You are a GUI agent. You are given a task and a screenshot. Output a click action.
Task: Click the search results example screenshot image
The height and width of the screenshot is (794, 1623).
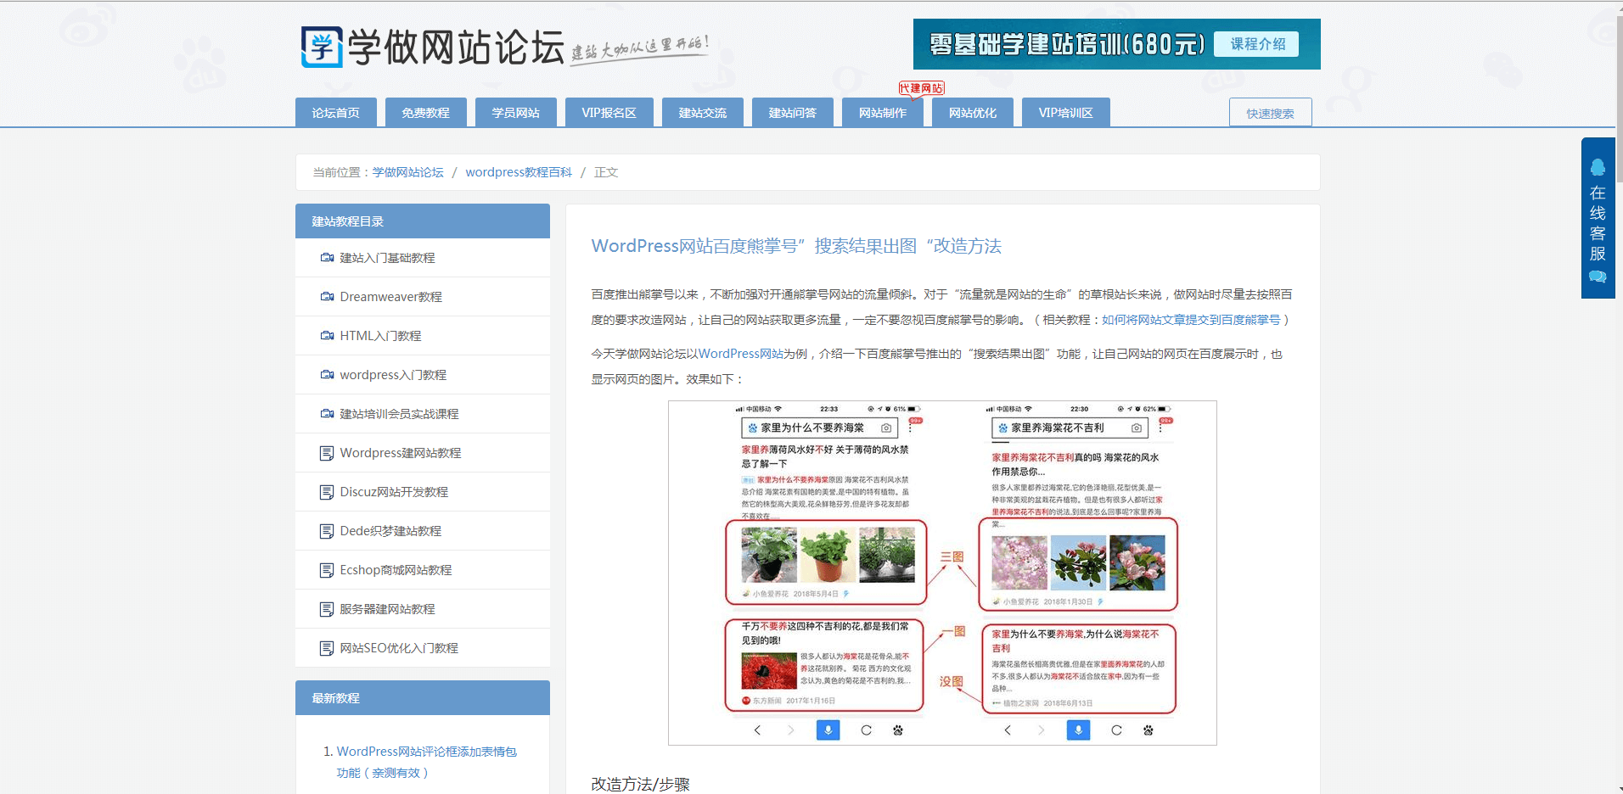[x=942, y=573]
